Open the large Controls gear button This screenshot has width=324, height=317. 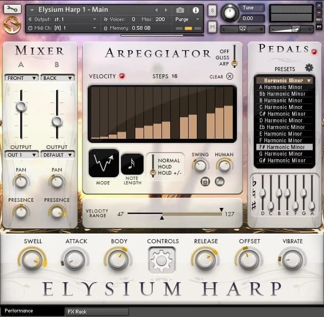tap(162, 260)
